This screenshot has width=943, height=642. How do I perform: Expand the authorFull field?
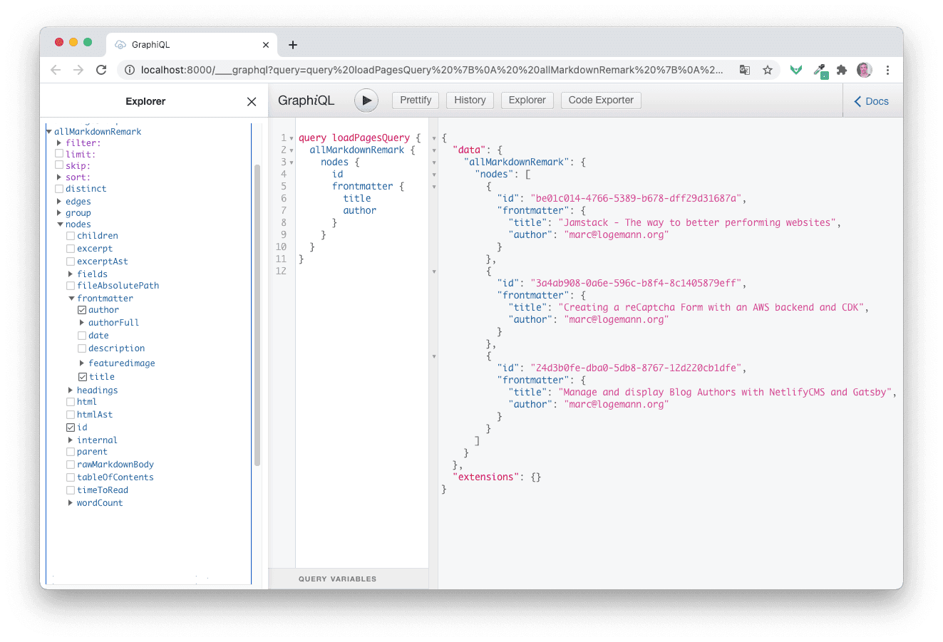[x=82, y=323]
